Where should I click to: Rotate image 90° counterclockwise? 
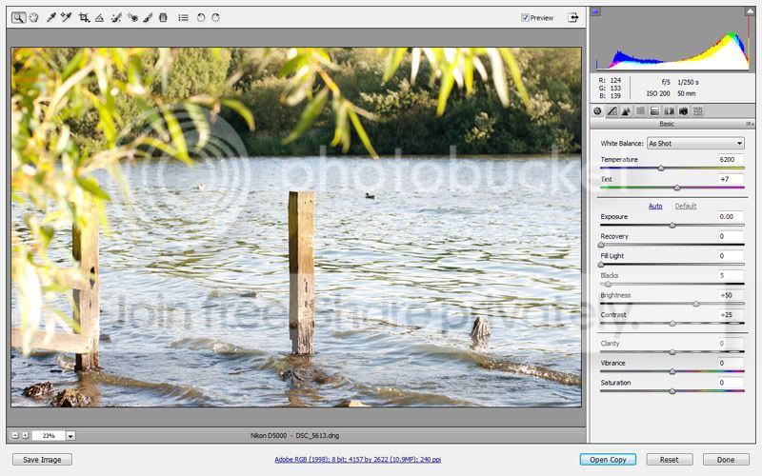click(x=201, y=17)
